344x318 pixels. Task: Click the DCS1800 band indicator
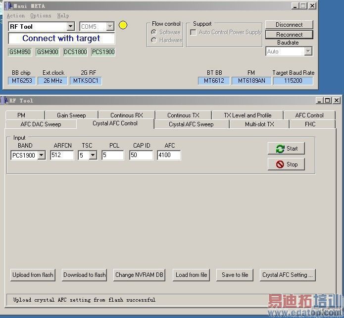pos(75,52)
